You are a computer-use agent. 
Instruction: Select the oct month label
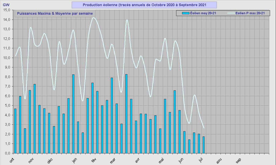tap(11, 160)
